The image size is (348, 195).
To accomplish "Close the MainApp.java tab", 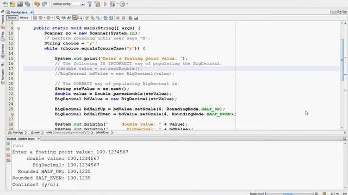I will tap(32, 12).
